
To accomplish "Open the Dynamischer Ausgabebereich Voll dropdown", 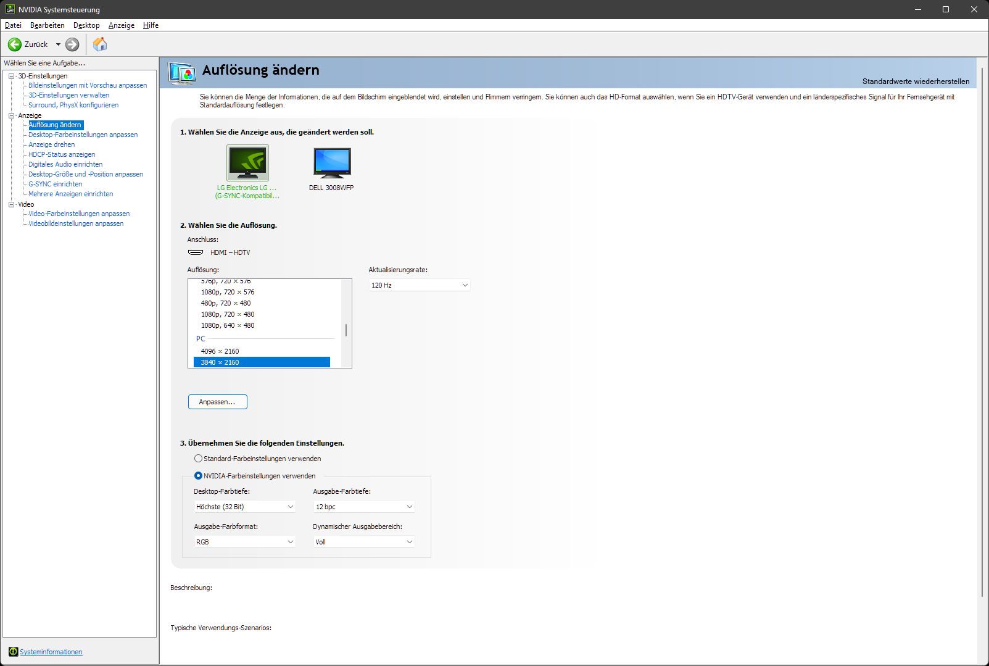I will [364, 542].
